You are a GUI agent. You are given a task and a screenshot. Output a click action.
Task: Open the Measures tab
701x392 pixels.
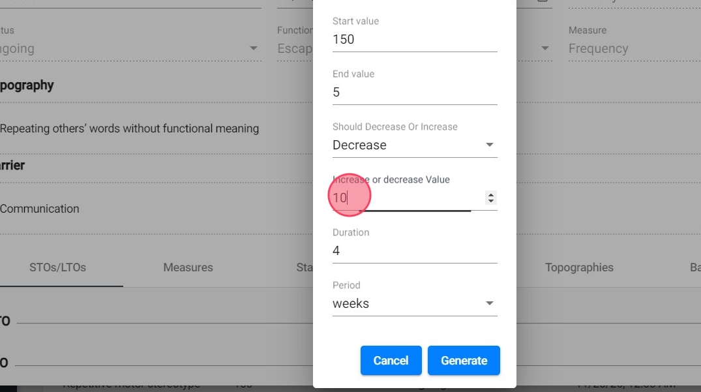click(188, 267)
